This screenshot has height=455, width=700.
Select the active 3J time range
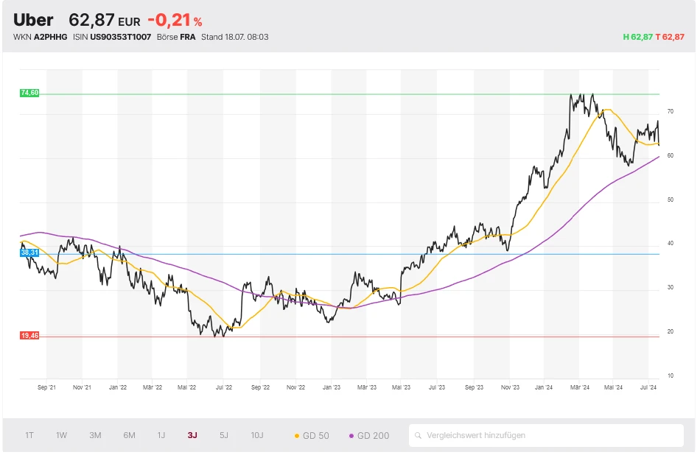[192, 435]
